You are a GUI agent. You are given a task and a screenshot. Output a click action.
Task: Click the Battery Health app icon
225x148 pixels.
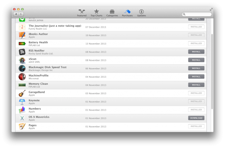(22, 44)
